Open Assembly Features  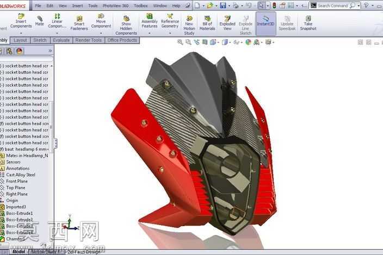tap(149, 21)
